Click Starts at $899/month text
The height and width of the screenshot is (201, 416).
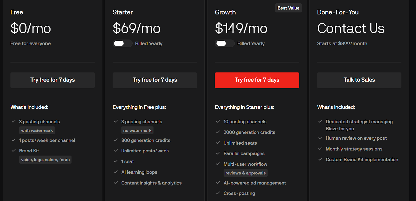click(342, 43)
